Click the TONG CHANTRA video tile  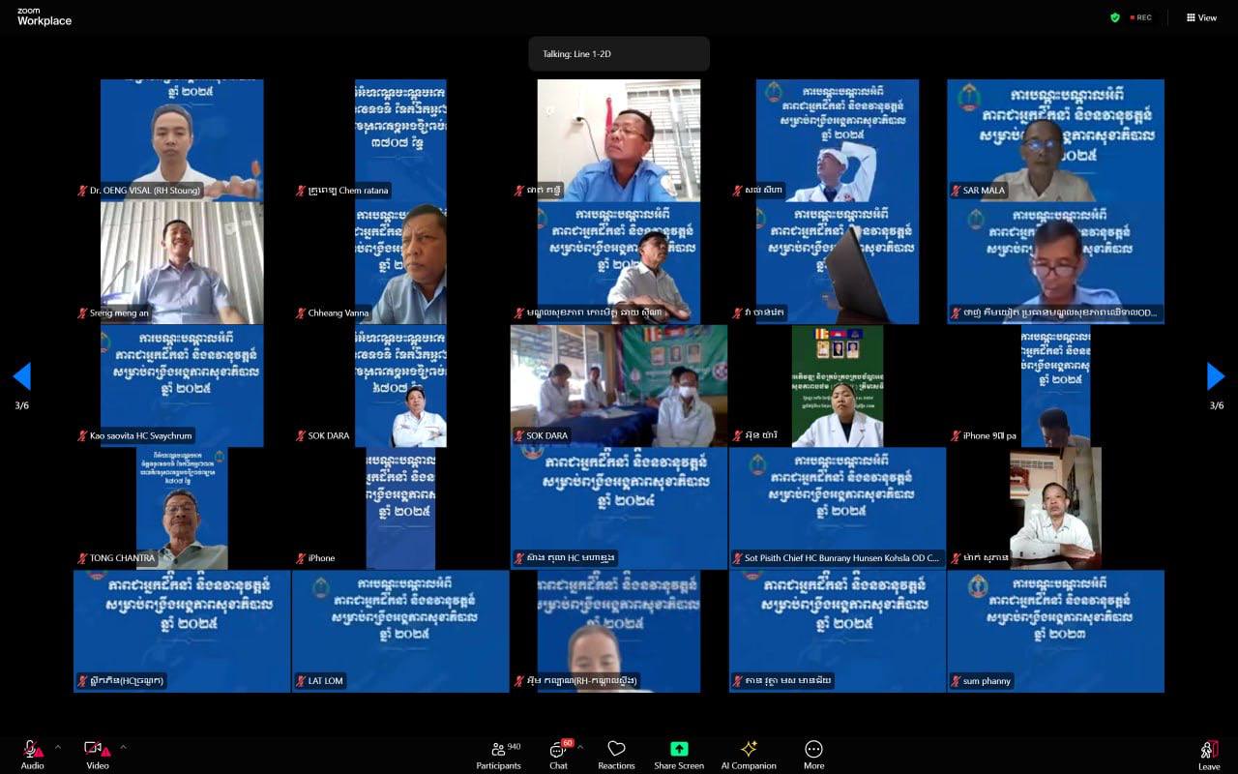pyautogui.click(x=182, y=508)
